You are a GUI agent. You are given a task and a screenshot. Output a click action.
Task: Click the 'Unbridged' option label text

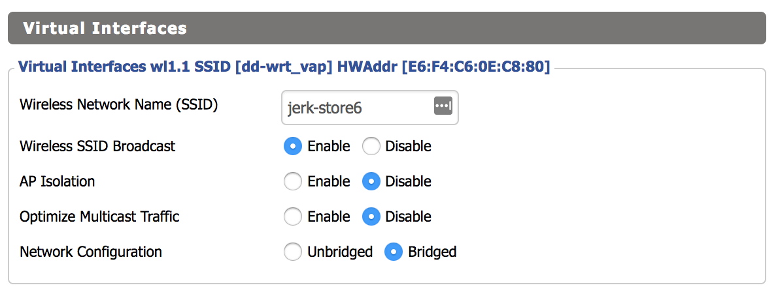(x=340, y=252)
